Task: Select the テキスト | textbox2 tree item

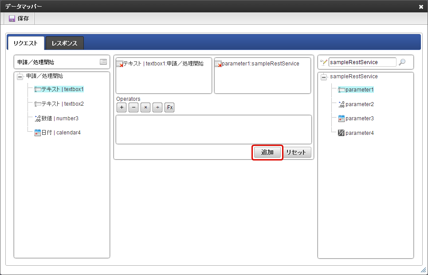Action: (59, 104)
